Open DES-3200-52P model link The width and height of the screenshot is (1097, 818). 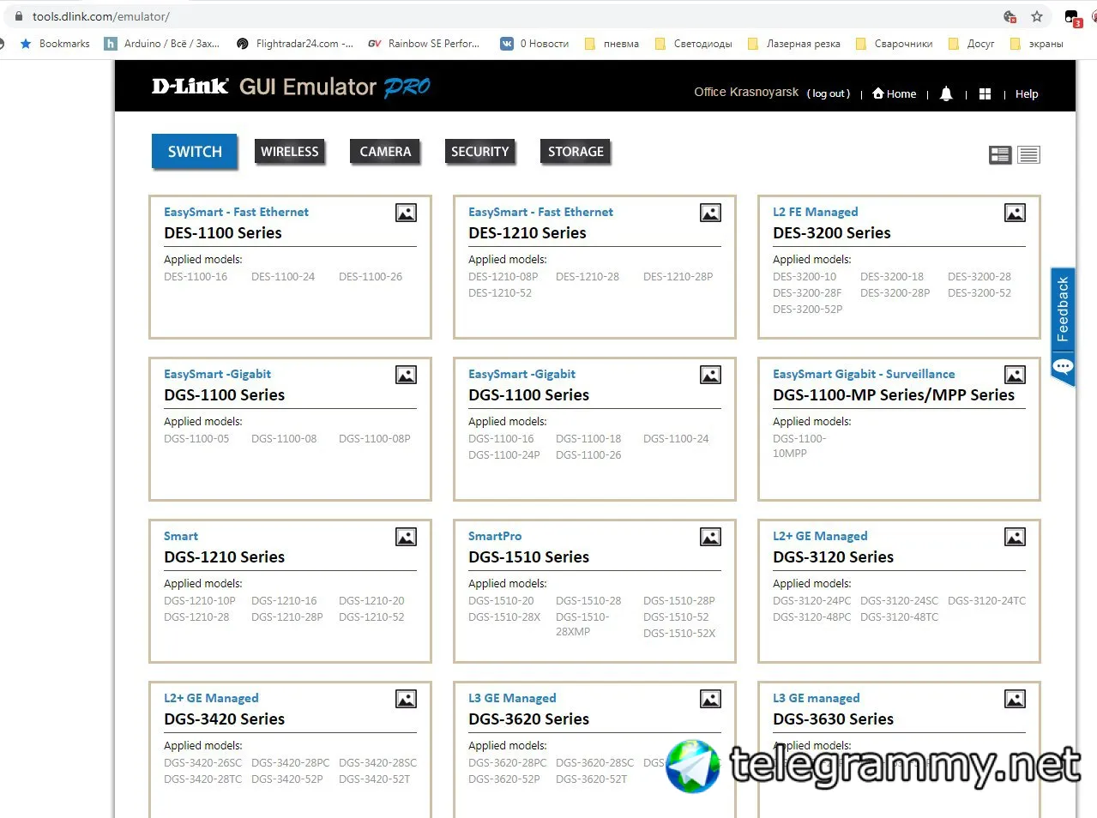(x=808, y=310)
